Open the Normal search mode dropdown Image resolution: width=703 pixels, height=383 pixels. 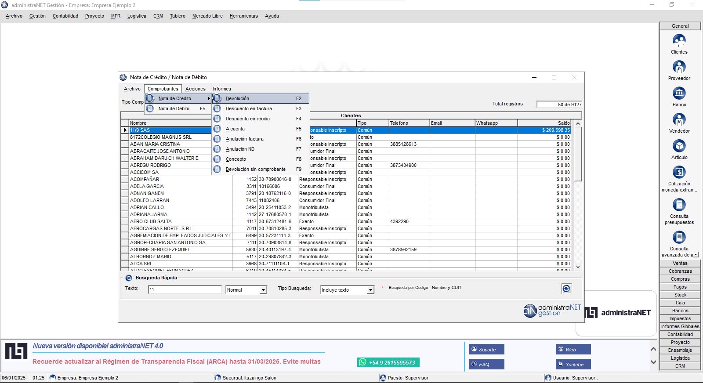(263, 290)
